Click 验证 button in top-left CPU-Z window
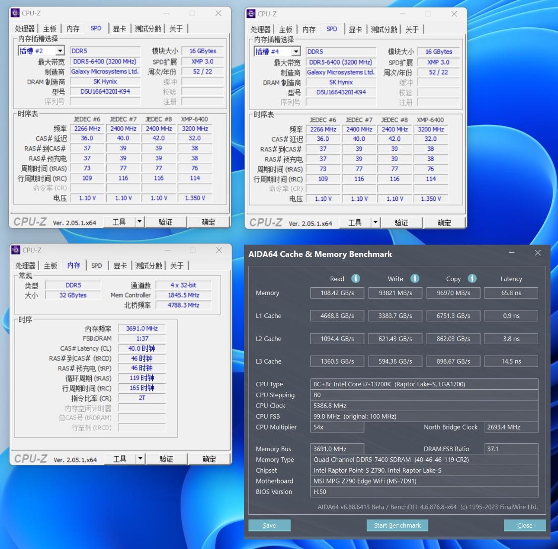This screenshot has width=558, height=549. pyautogui.click(x=166, y=222)
